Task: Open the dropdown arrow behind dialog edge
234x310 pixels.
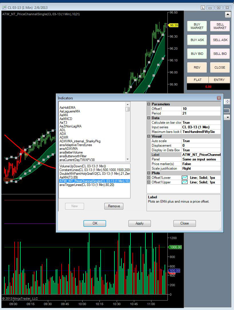Action: pos(227,117)
